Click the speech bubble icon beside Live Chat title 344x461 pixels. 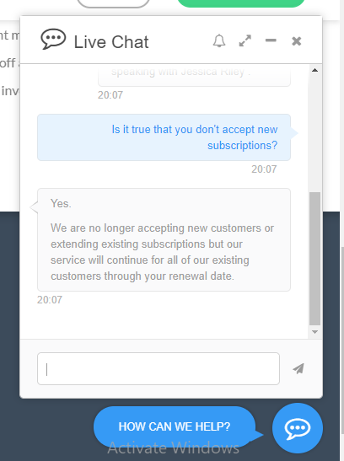click(x=53, y=39)
